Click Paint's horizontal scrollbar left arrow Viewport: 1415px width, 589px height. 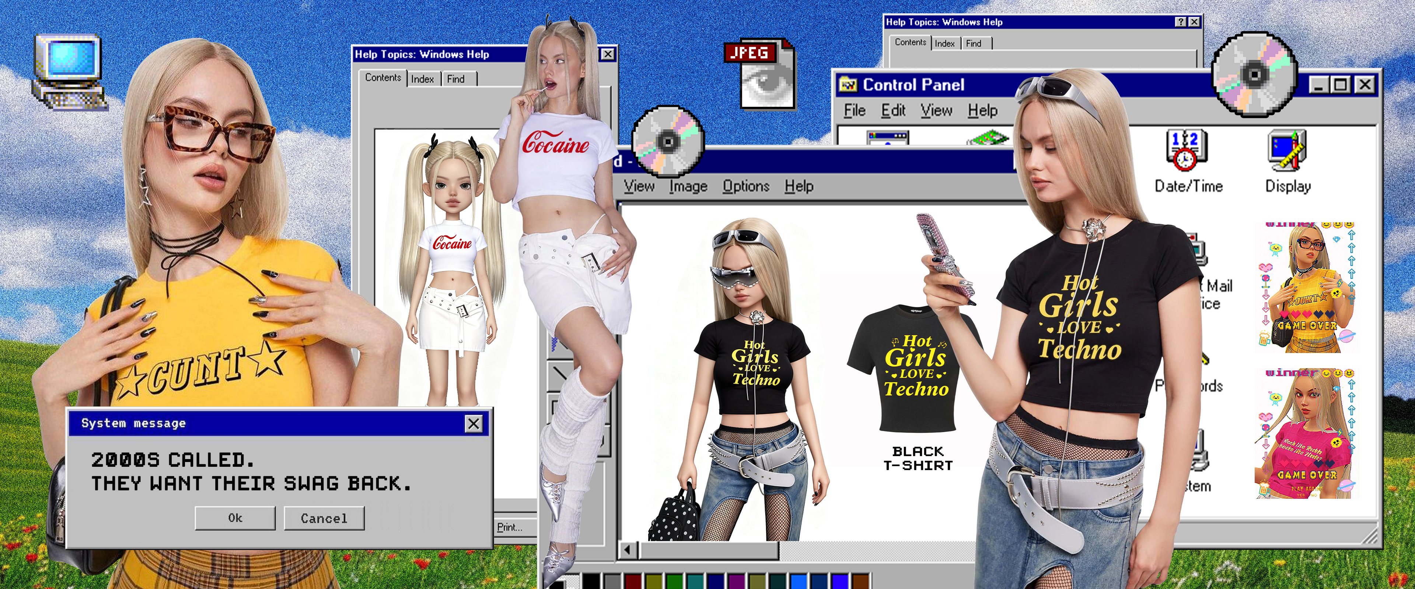[x=628, y=550]
